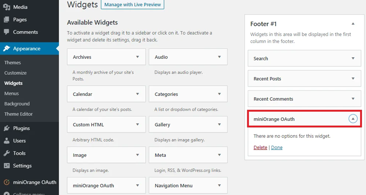Expand the Archives widget dropdown arrow
Viewport: 366px width, 195px height.
tap(137, 57)
